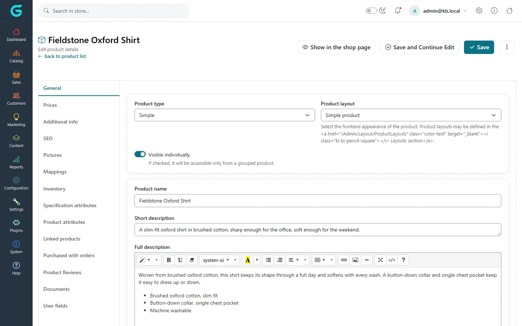This screenshot has height=326, width=522.
Task: Open Marketing lightbulb section
Action: (16, 120)
